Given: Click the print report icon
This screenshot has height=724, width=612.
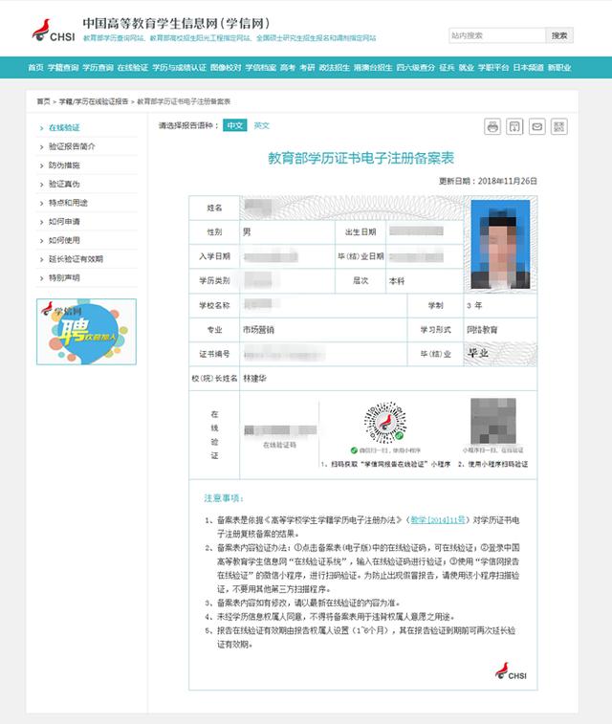Looking at the screenshot, I should click(x=492, y=126).
